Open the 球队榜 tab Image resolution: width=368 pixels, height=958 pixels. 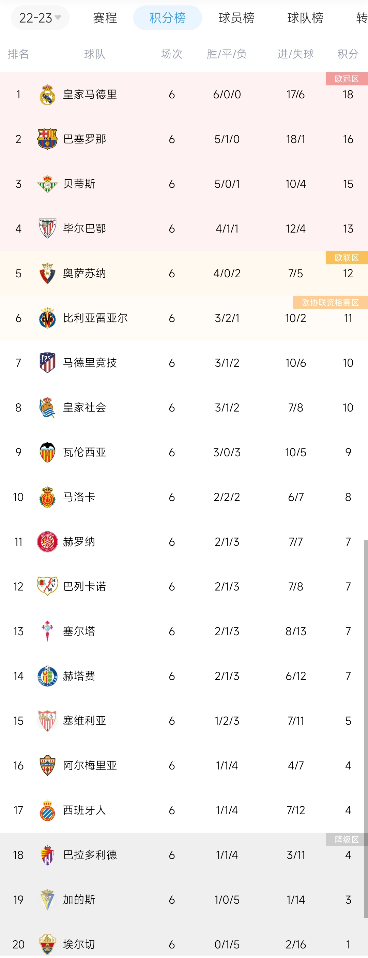click(x=305, y=17)
